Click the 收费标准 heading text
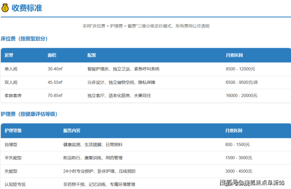This screenshot has width=291, height=189. pos(27,8)
